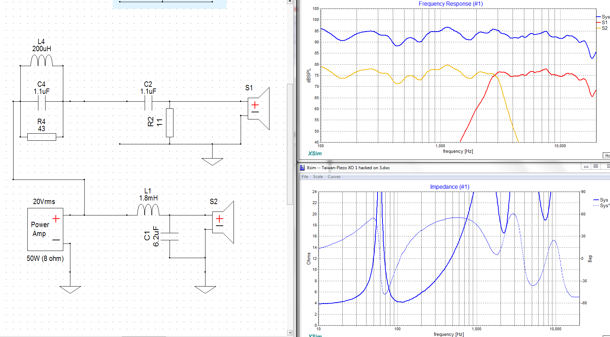Select the L4 200uH inductor symbol
Image resolution: width=610 pixels, height=337 pixels.
(42, 60)
